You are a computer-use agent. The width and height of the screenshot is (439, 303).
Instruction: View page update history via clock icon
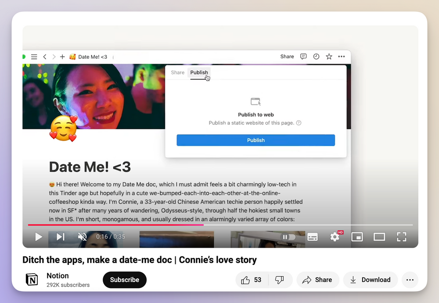click(x=316, y=56)
